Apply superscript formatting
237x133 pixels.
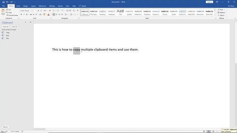[x=36, y=14]
